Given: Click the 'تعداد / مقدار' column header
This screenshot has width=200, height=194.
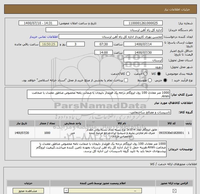Looking at the screenshot, I should coord(47,123).
